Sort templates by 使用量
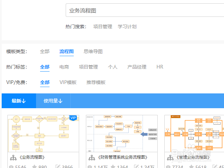The width and height of the screenshot is (224, 168). pos(53,101)
